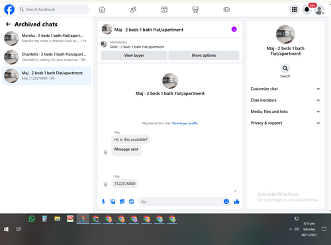Open the Watch video icon
Screen dimensions: 331x245
pyautogui.click(x=164, y=9)
